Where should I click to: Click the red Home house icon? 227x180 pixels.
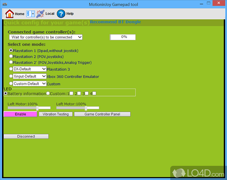click(x=10, y=14)
